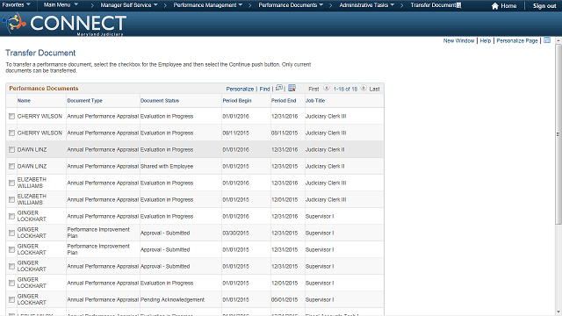Check Ginger Lockhart Improvement Plan 01/01/2015 row
Screen dimensions: 562x316
(11, 249)
